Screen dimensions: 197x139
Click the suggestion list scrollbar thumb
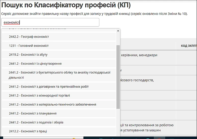(118, 76)
